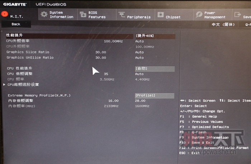Open the Chipset tab
Viewport: 251px width, 164px height.
coord(174,15)
